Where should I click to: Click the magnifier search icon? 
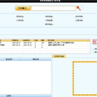pos(78,8)
